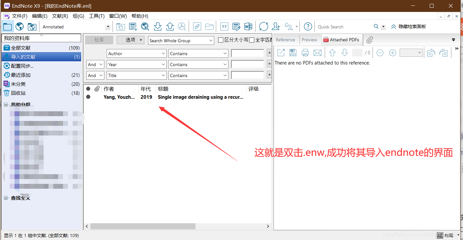Open the And operator dropdown in the Year row
463x240 pixels.
(x=95, y=65)
